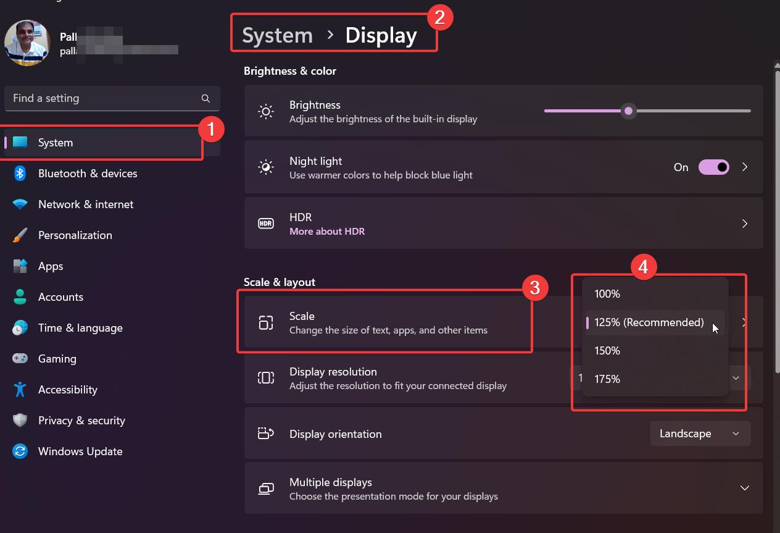Click the Find a setting search box
Image resolution: width=780 pixels, height=533 pixels.
(112, 98)
